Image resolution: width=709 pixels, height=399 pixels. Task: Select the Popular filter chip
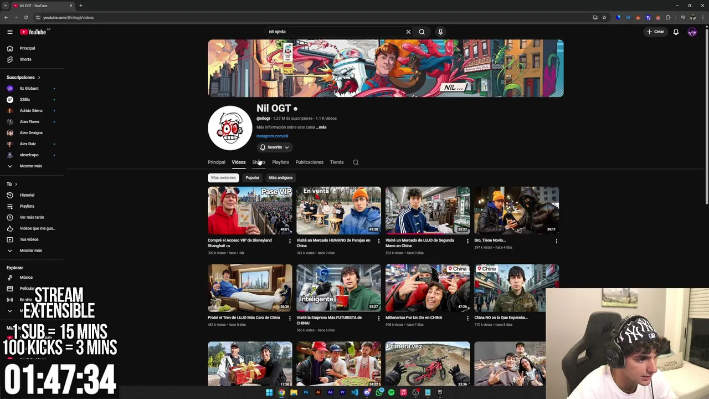coord(252,178)
